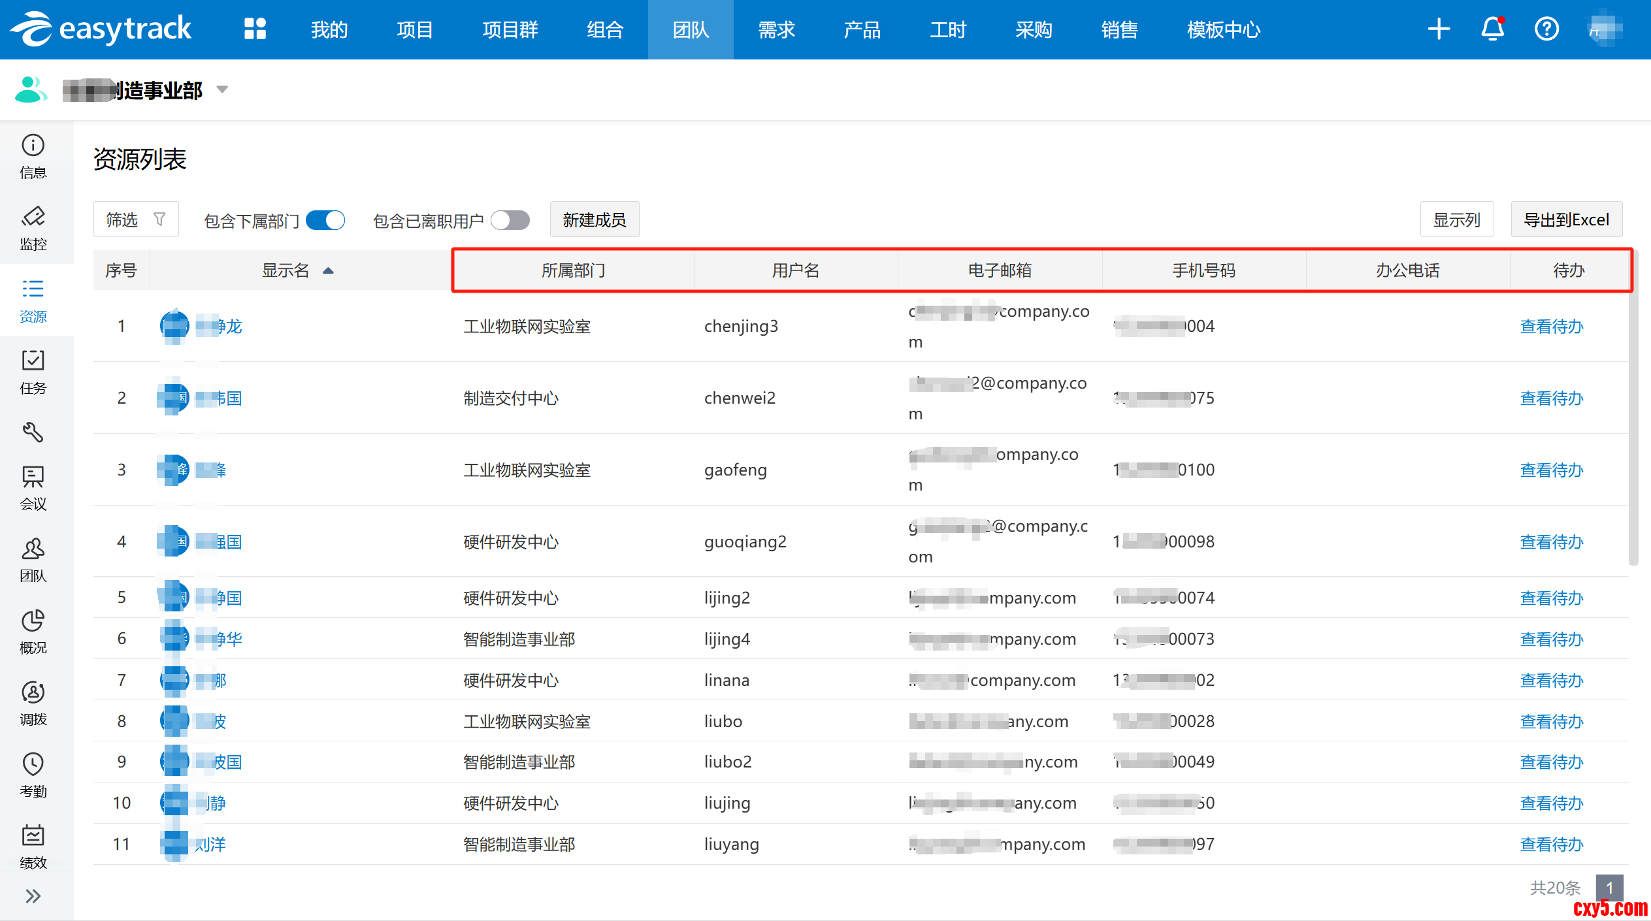Open the 模板中心 top menu
Image resolution: width=1651 pixels, height=921 pixels.
pos(1223,29)
